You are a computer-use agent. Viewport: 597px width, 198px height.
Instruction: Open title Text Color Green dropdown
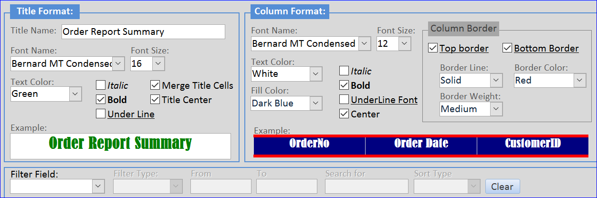pyautogui.click(x=75, y=94)
